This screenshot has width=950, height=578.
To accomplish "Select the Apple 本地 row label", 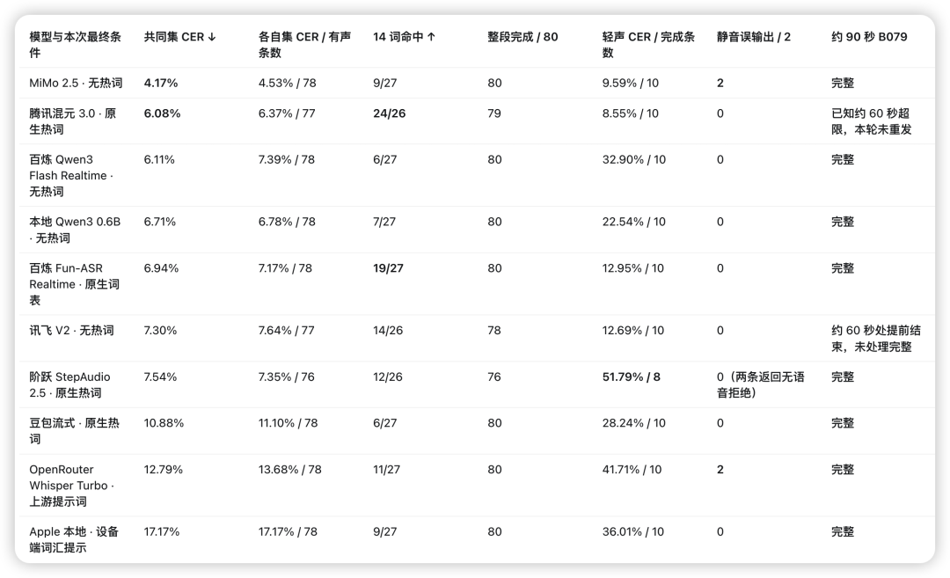I will 73,539.
